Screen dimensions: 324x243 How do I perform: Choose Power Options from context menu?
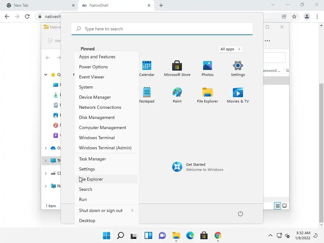tap(106, 67)
